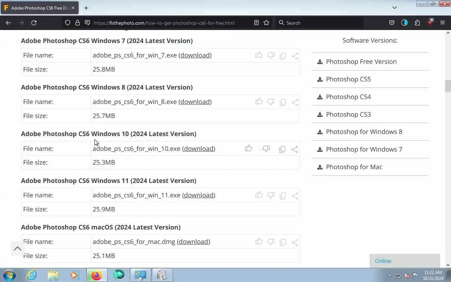Open Photoshop CS3 sidebar link
The height and width of the screenshot is (282, 451).
[348, 114]
